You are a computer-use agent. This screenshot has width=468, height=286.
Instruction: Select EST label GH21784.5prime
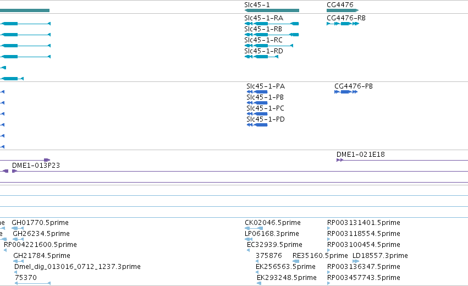[42, 256]
